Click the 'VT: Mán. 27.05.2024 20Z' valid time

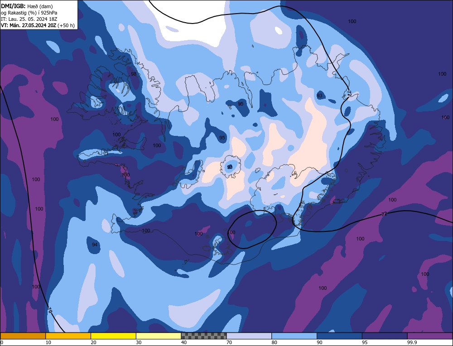pos(29,25)
